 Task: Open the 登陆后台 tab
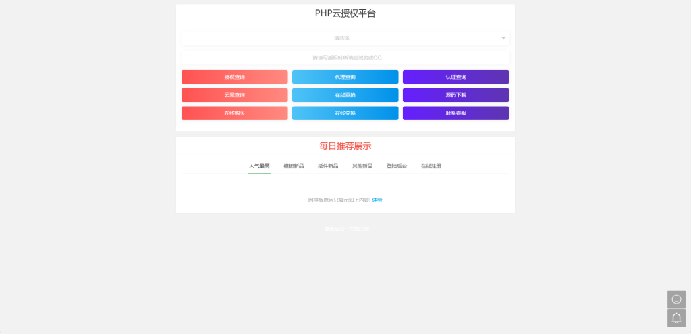(x=397, y=166)
